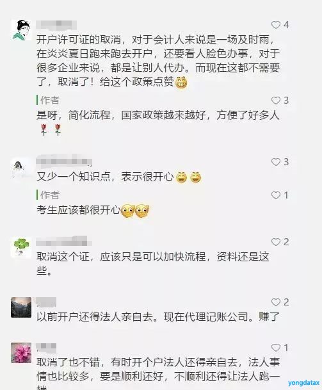The height and width of the screenshot is (390, 322).
Task: Open the pink flower avatar profile
Action: [21, 353]
